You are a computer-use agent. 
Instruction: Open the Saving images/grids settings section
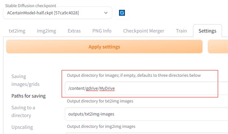pos(25,80)
